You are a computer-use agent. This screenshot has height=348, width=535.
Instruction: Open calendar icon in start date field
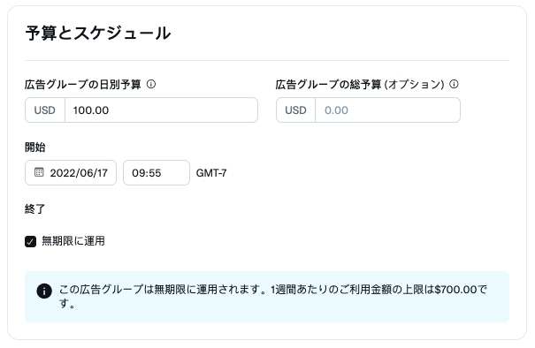click(x=39, y=172)
